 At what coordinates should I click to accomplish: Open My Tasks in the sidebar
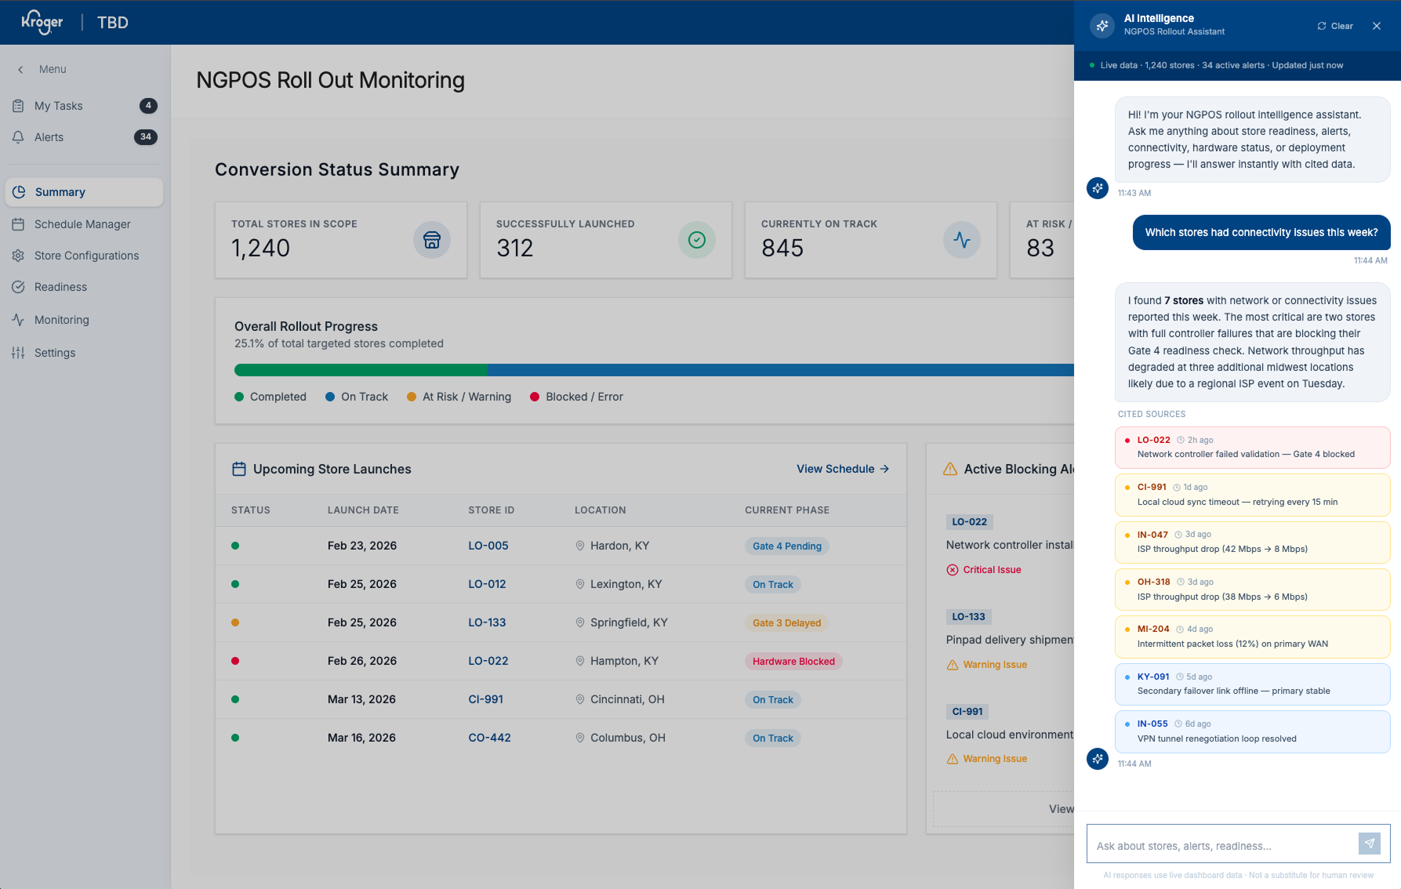pos(85,106)
